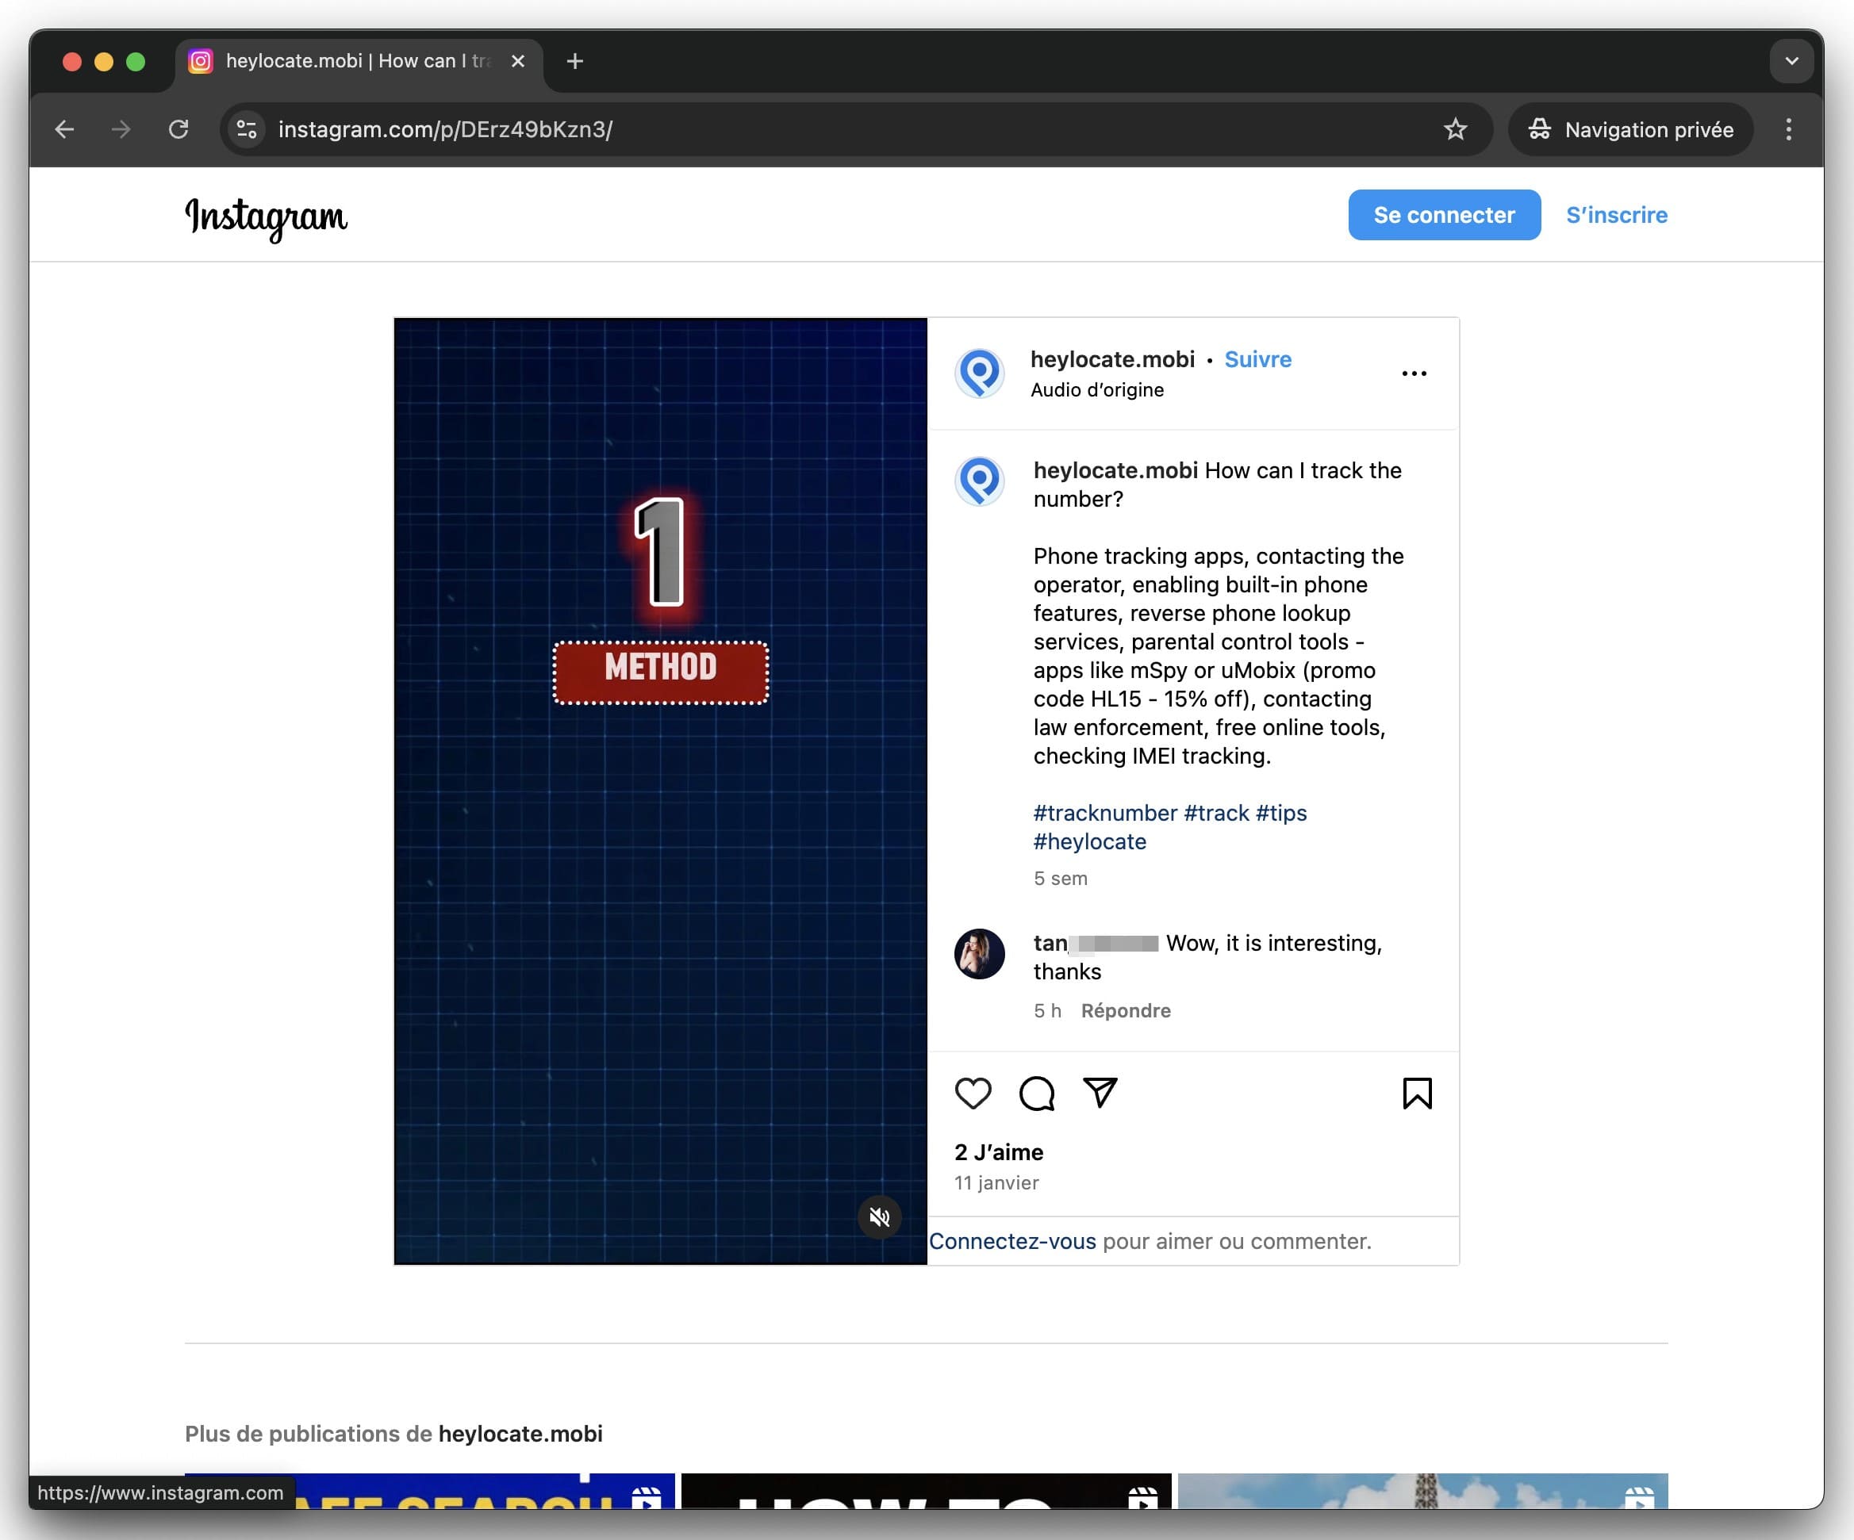Save the post with the bookmark icon
Image resolution: width=1854 pixels, height=1540 pixels.
tap(1417, 1094)
